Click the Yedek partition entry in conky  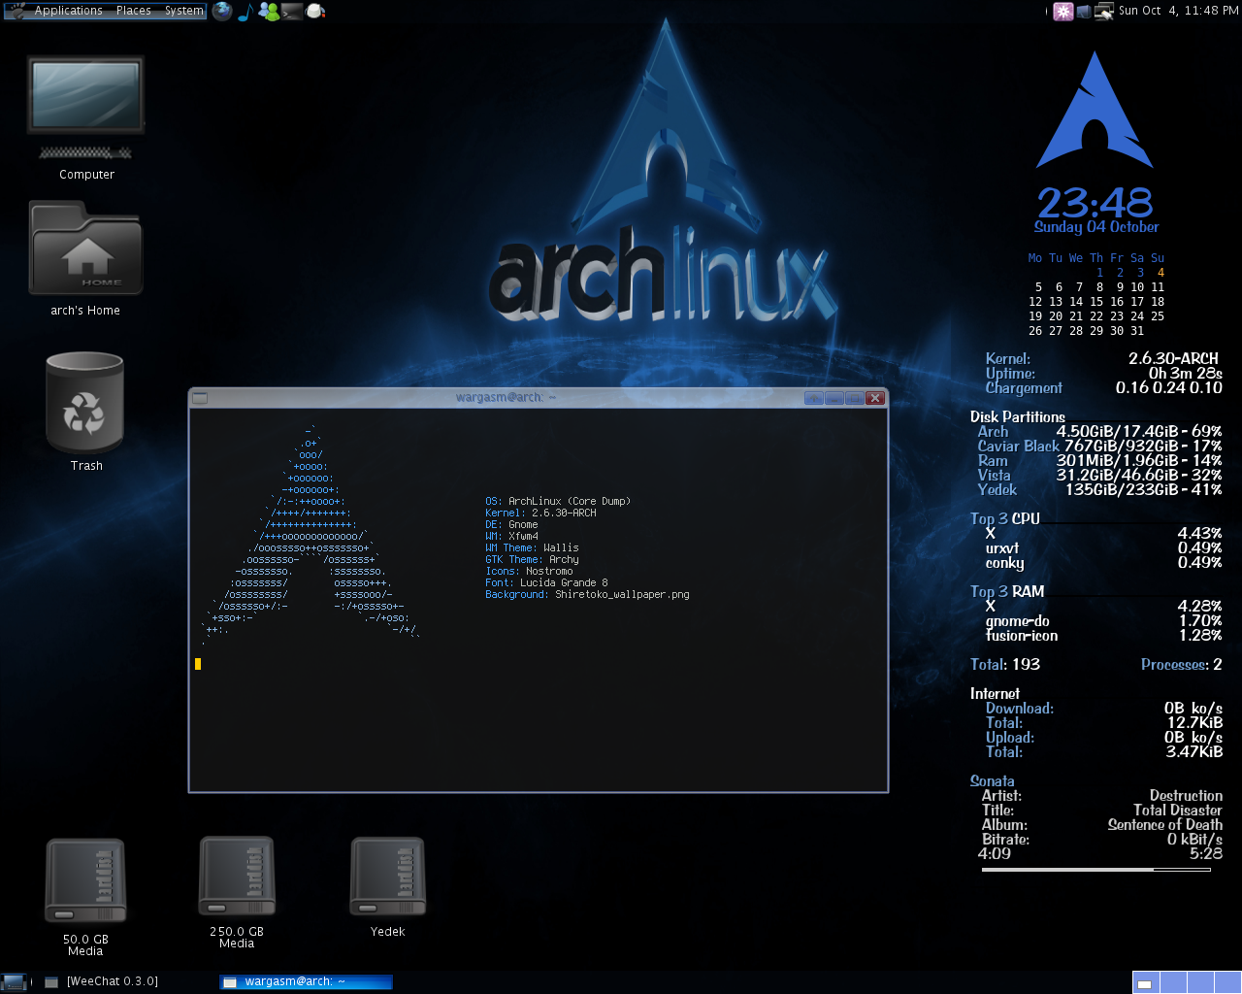coord(1099,490)
